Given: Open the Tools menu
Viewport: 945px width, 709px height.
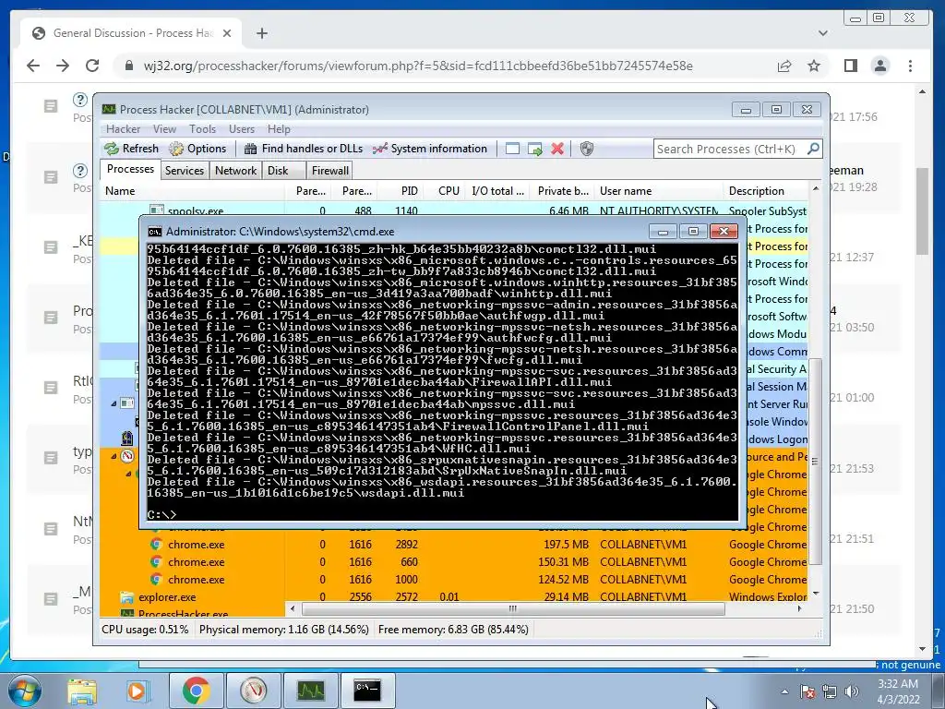Looking at the screenshot, I should pyautogui.click(x=202, y=129).
